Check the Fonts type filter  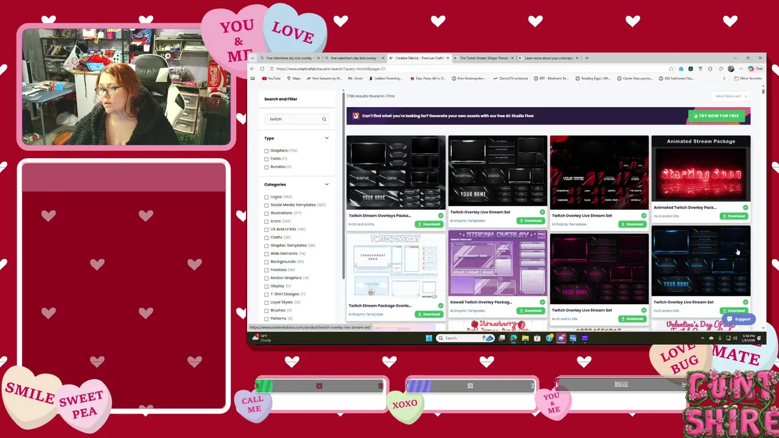point(267,159)
